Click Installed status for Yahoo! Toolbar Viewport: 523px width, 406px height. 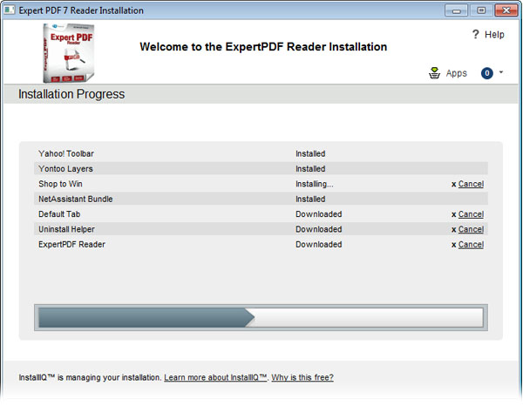pyautogui.click(x=310, y=153)
